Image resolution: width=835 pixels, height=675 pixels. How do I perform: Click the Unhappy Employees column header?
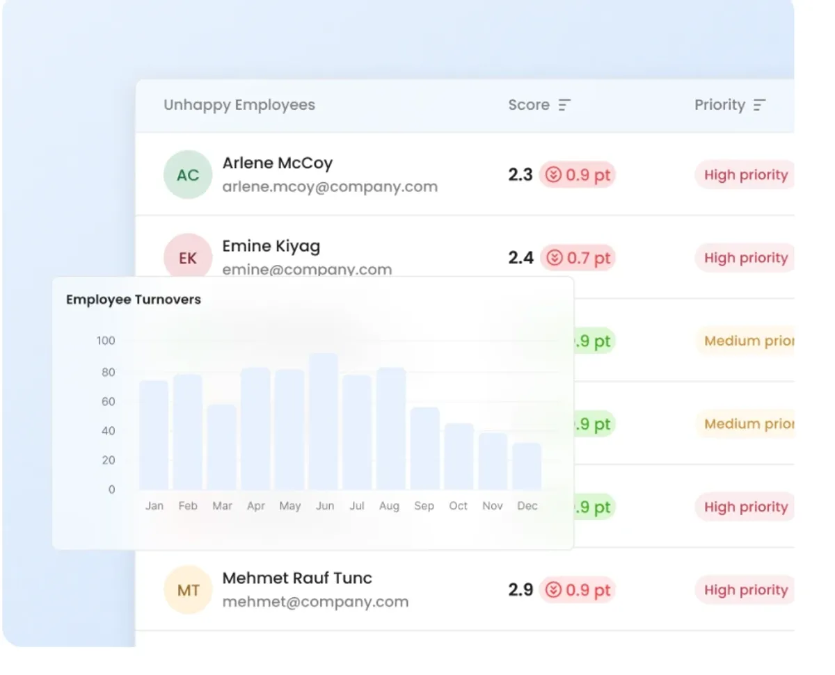[x=239, y=105]
